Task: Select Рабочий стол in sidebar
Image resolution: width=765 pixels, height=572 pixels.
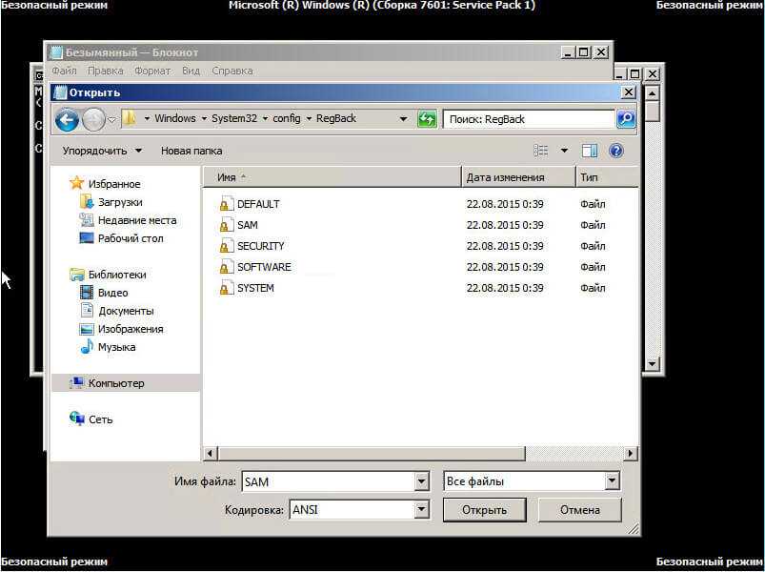Action: click(x=130, y=238)
